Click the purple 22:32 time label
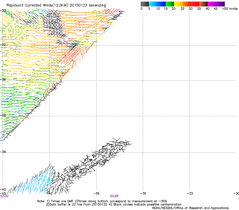This screenshot has height=210, width=239. point(5,196)
